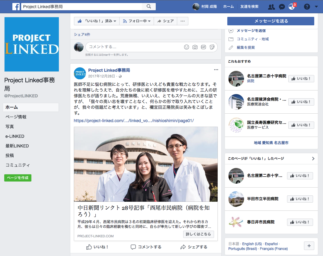Like the 春日井市民病院 page
This screenshot has height=256, width=323.
[x=300, y=222]
